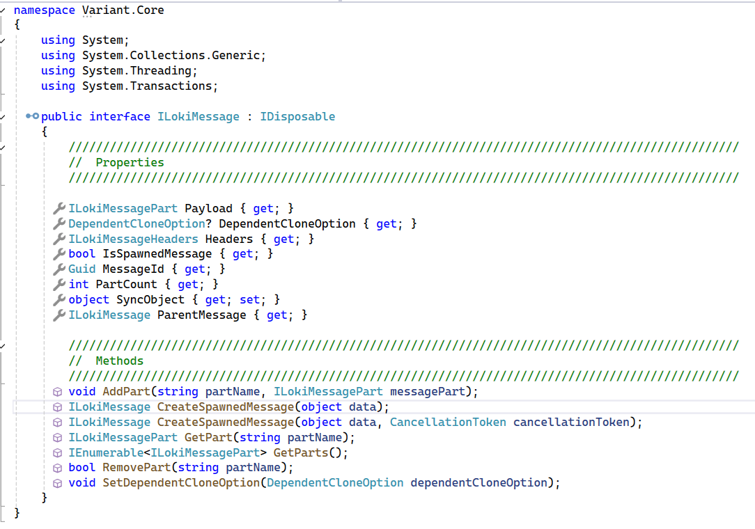Collapse the ILokiMessage interface definition
755x529 pixels.
point(3,117)
